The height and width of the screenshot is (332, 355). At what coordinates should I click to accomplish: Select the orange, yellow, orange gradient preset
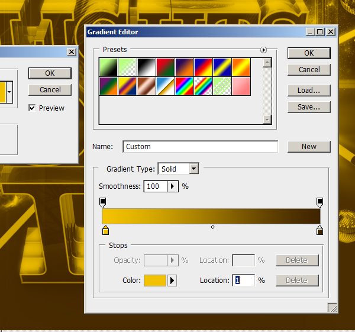(241, 67)
